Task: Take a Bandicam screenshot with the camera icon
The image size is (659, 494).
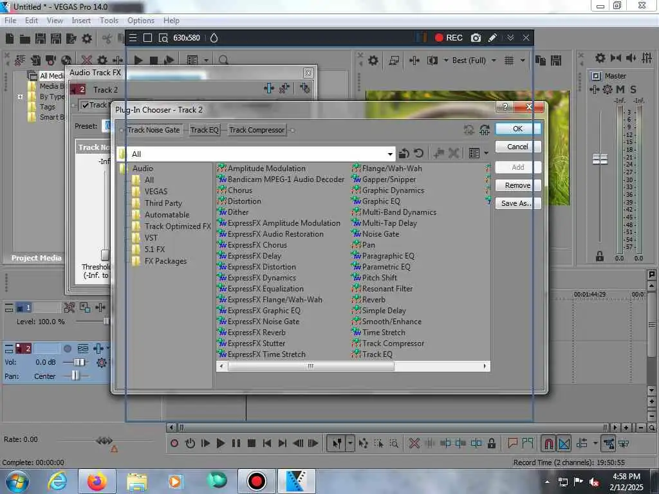Action: pyautogui.click(x=476, y=38)
